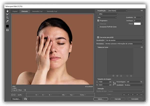Click the eyedropper color black swatch
The height and width of the screenshot is (106, 150).
[x=7, y=26]
